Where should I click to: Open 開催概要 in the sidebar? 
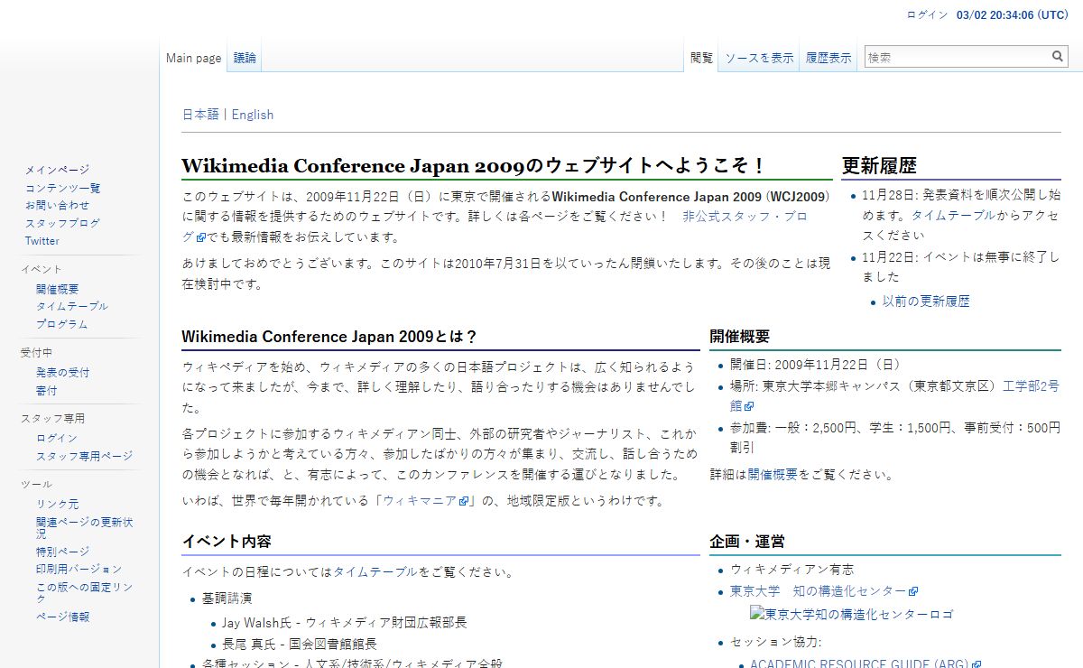coord(58,289)
